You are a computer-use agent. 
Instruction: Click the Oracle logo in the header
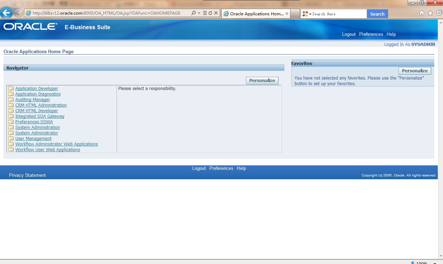(30, 27)
